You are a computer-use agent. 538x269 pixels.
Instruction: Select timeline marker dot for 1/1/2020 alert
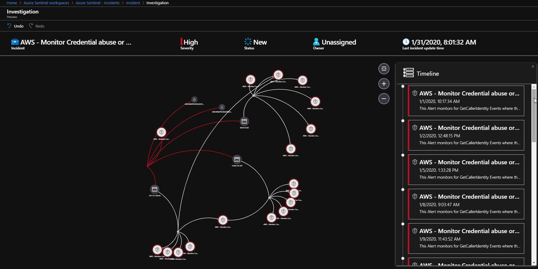pyautogui.click(x=403, y=86)
